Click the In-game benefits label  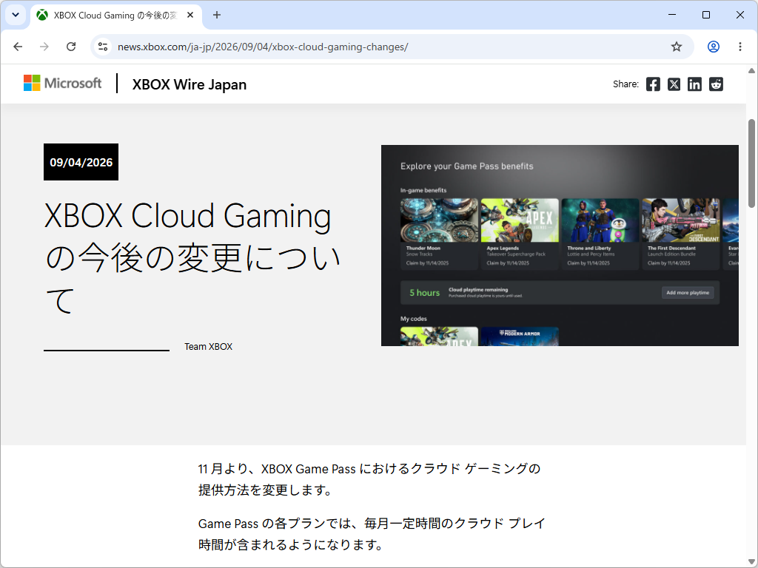(423, 190)
